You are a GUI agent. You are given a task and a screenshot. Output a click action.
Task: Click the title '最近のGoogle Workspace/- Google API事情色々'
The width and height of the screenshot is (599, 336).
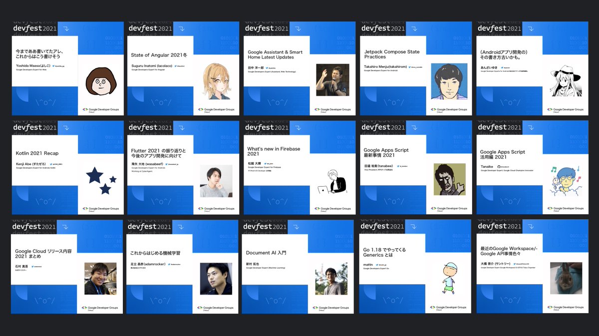[508, 251]
